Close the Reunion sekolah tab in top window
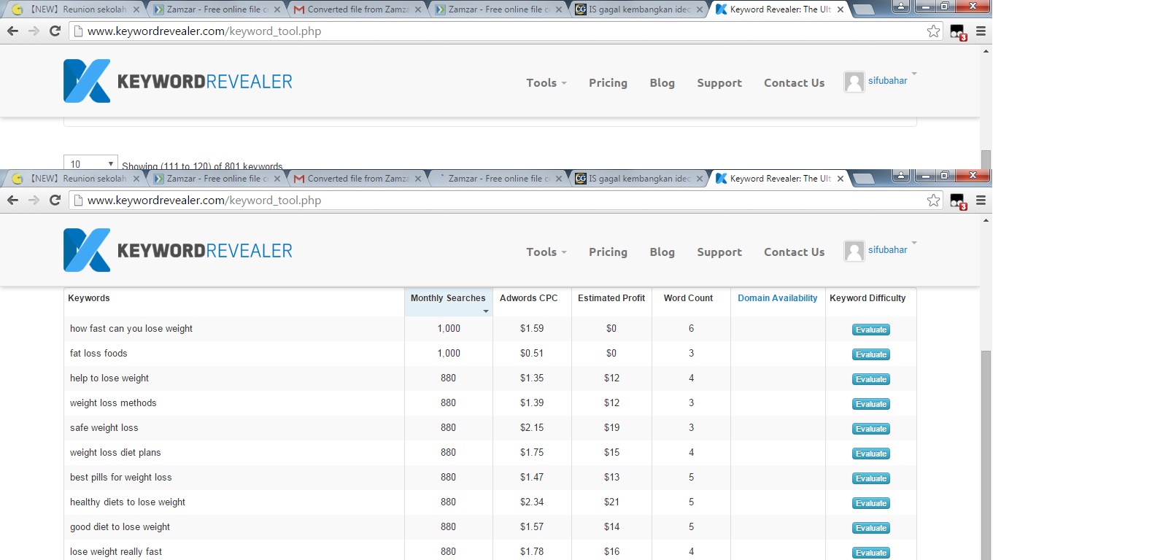This screenshot has width=1163, height=560. tap(136, 9)
